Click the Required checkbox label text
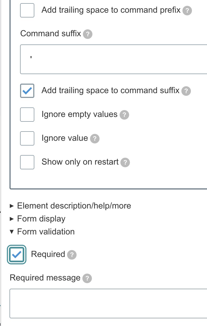Screen dimensions: 207x326 click(x=48, y=254)
